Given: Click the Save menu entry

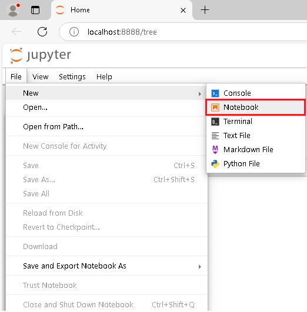Looking at the screenshot, I should tap(106, 165).
